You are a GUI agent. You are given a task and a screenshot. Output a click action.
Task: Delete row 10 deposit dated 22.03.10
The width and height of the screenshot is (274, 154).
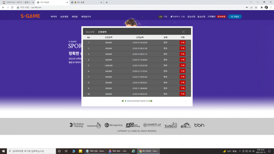coord(182,94)
